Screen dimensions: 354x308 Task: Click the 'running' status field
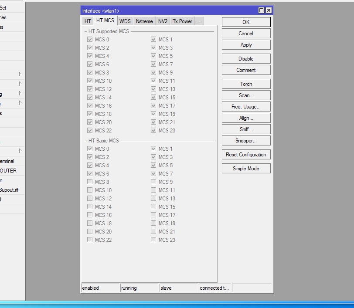pos(140,288)
